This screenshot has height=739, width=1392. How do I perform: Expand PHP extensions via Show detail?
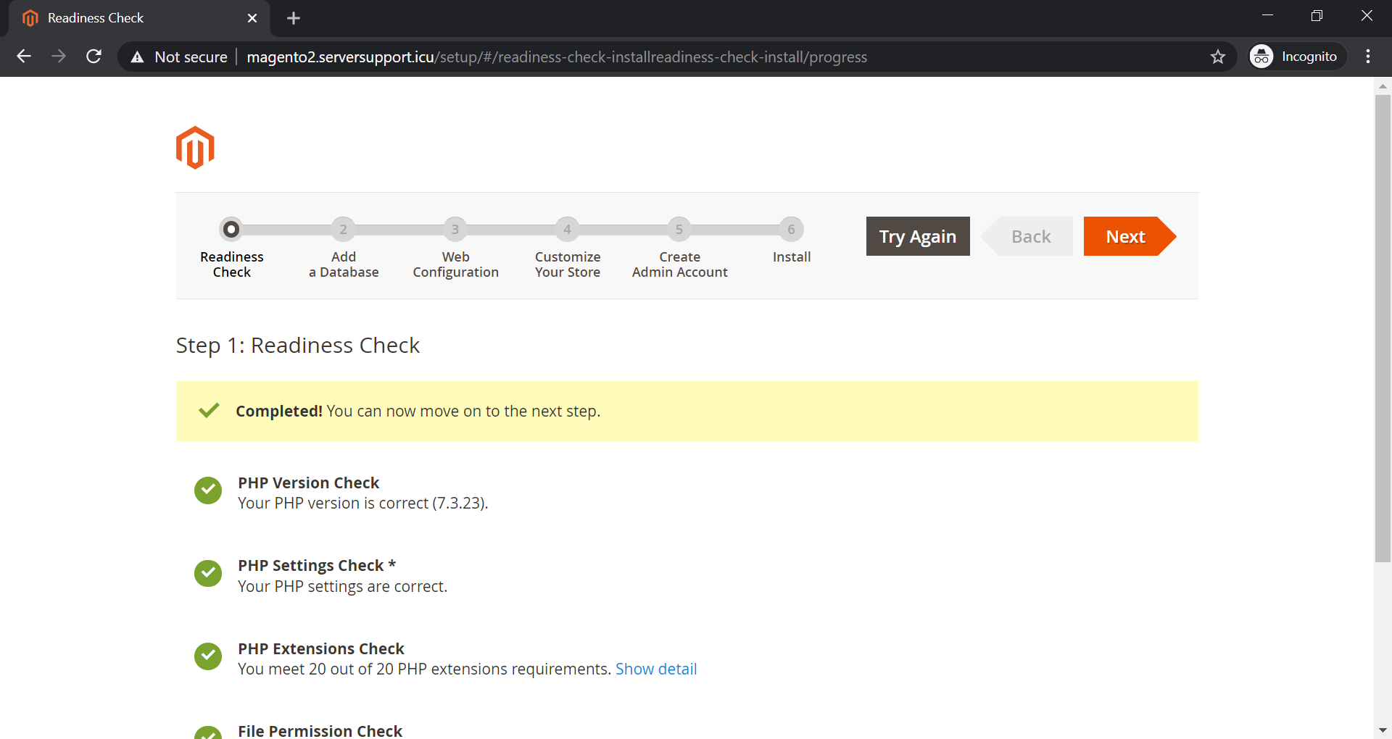pos(655,669)
